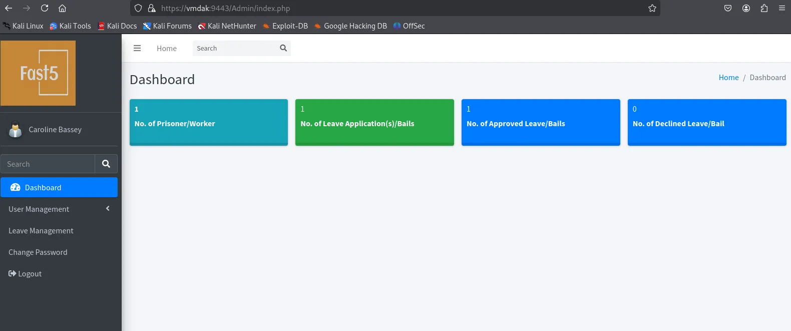The width and height of the screenshot is (791, 331).
Task: Open the No. of Declined Leave/Bail card
Action: [707, 122]
